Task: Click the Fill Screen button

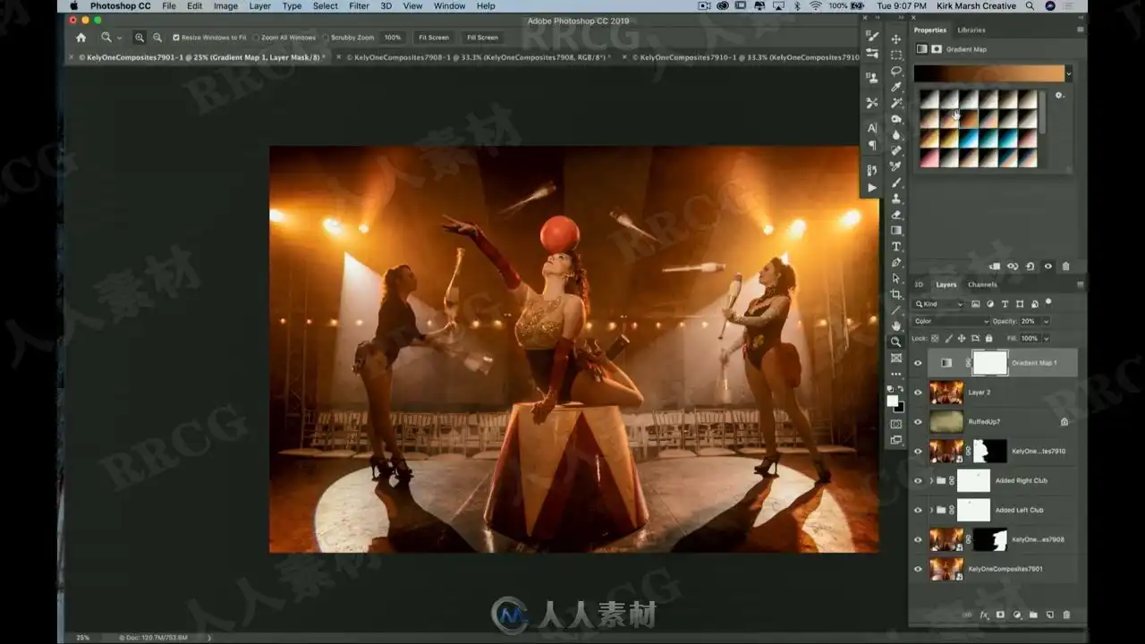Action: tap(482, 38)
